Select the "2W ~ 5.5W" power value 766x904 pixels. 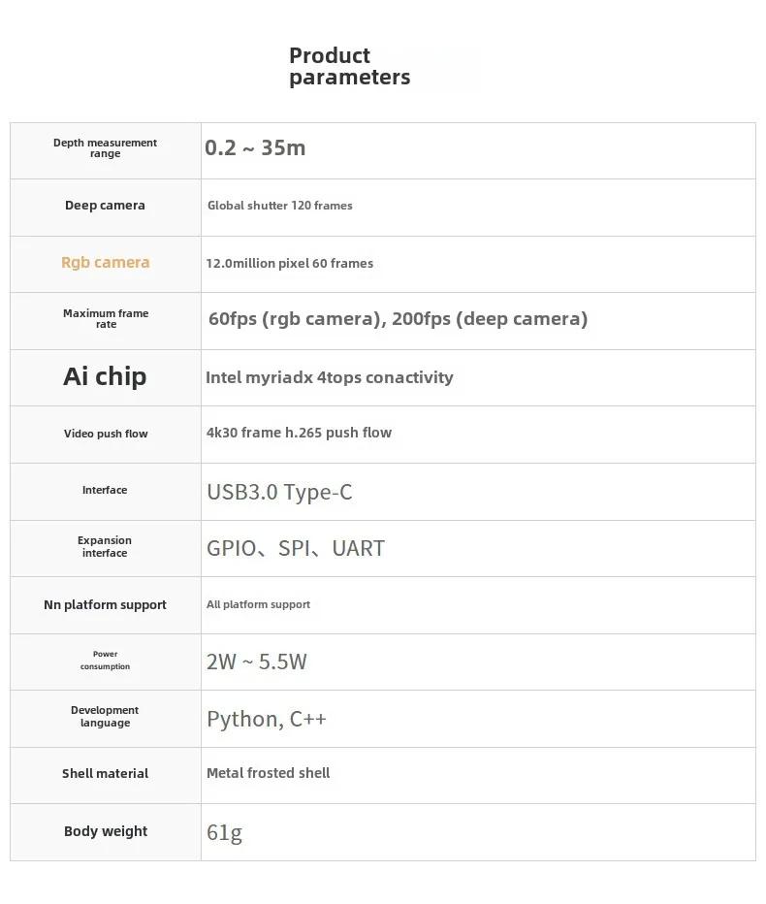tap(256, 662)
